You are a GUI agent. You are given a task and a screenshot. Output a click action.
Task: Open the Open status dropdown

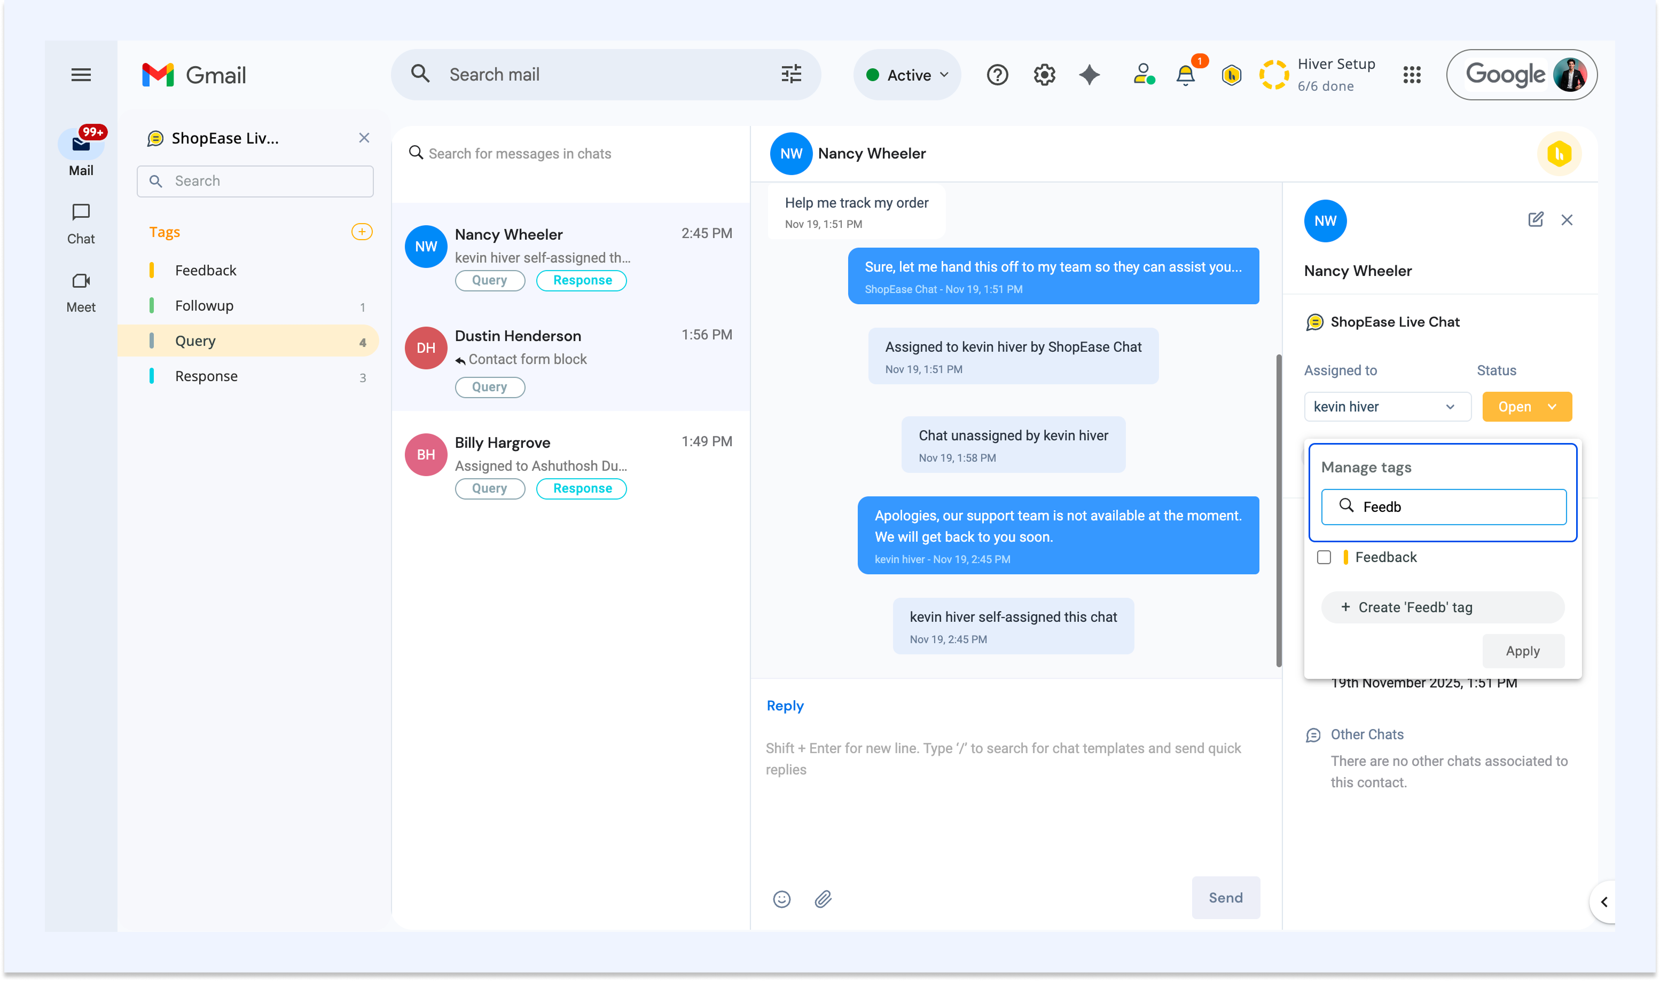[x=1526, y=407]
